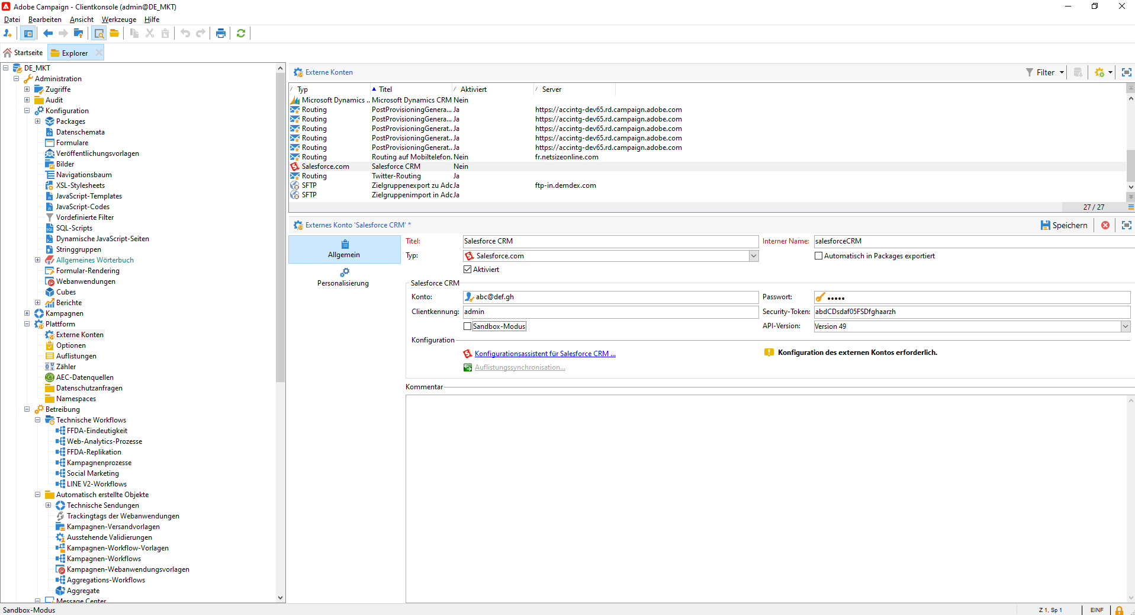The height and width of the screenshot is (615, 1135).
Task: Click the SQL-Scripts tree icon
Action: click(50, 228)
